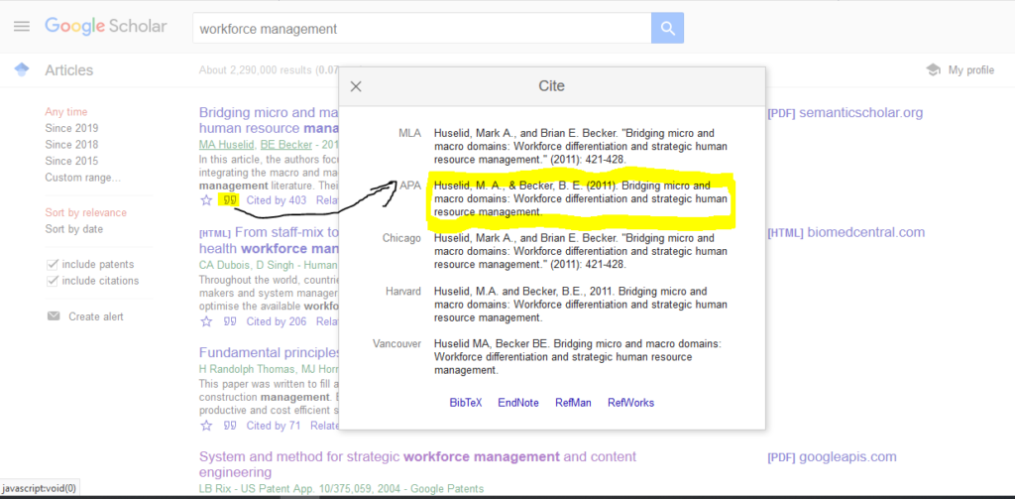This screenshot has width=1015, height=499.
Task: Toggle the include patents checkbox
Action: click(x=53, y=265)
